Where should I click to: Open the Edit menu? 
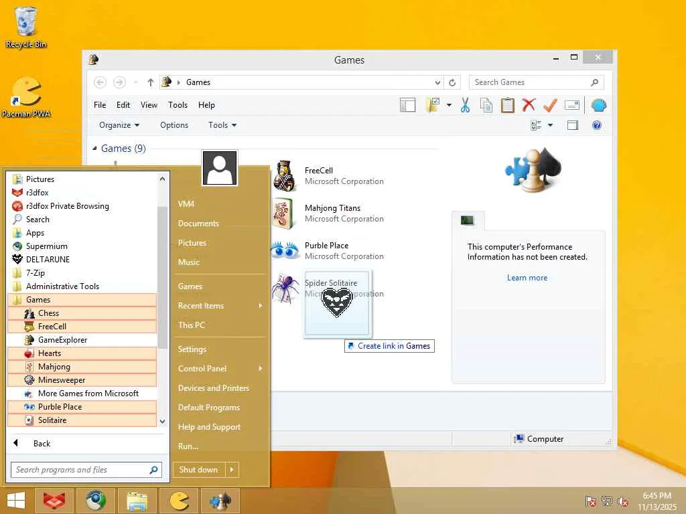pos(123,105)
